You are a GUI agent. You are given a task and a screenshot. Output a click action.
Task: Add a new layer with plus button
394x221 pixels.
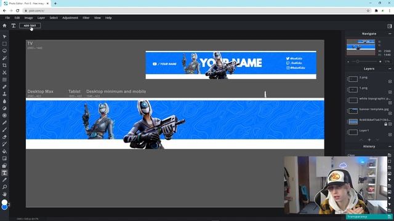tap(369, 140)
